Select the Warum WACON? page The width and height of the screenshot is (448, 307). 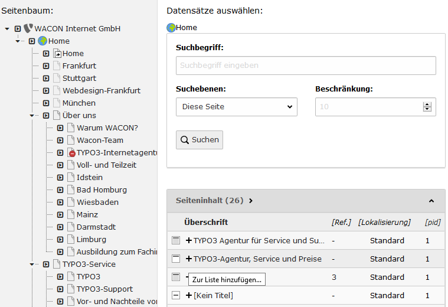pos(107,128)
